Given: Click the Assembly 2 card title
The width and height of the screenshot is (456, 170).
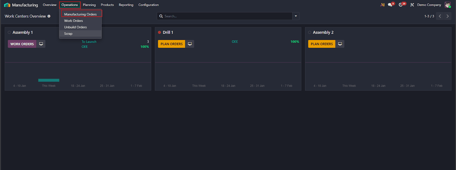Looking at the screenshot, I should (323, 33).
